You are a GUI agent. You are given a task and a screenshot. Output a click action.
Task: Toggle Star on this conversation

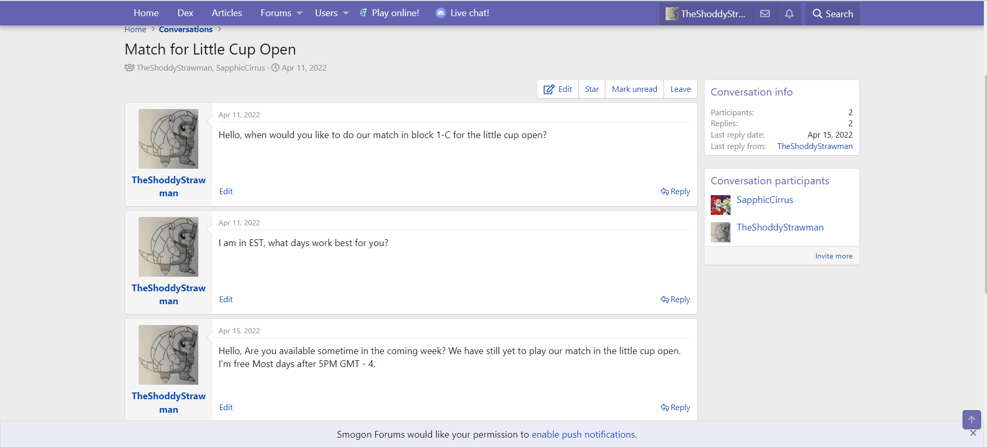(x=591, y=89)
